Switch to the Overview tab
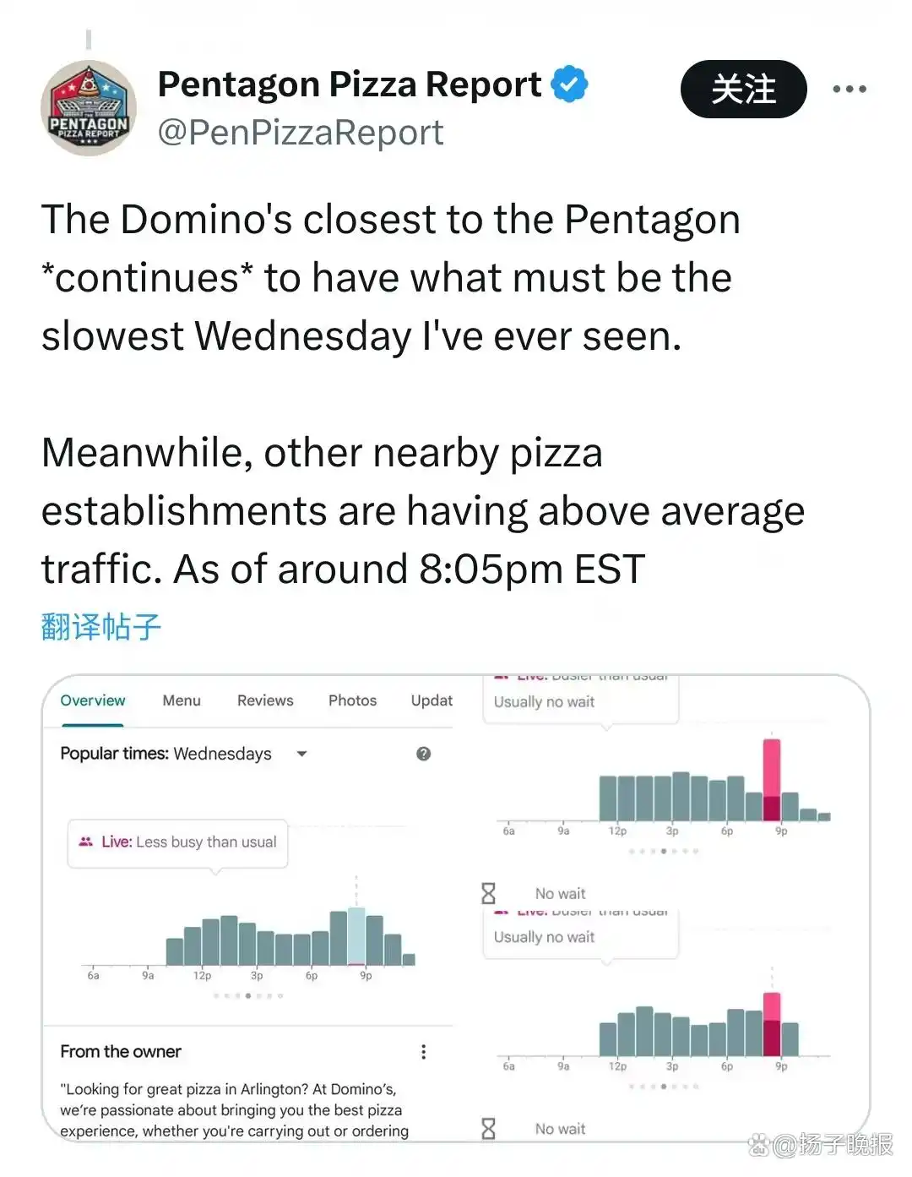 [x=93, y=700]
